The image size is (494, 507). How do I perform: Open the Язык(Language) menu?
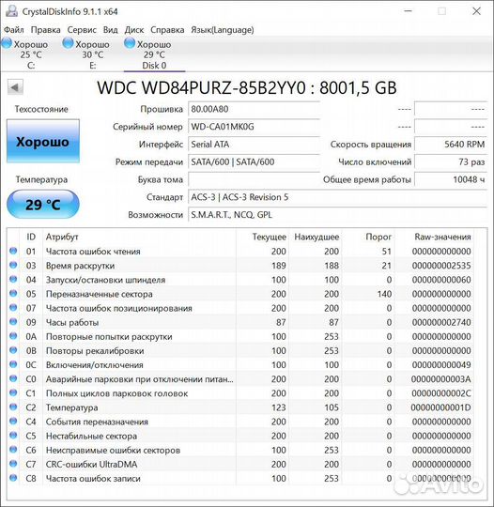click(x=223, y=30)
